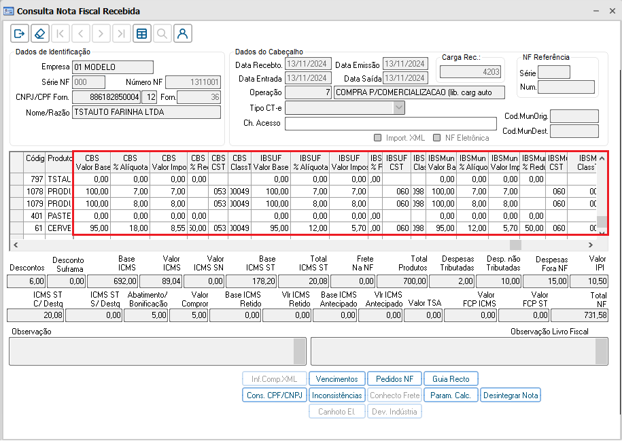622x441 pixels.
Task: Click the Série NF field 000
Action: point(89,82)
